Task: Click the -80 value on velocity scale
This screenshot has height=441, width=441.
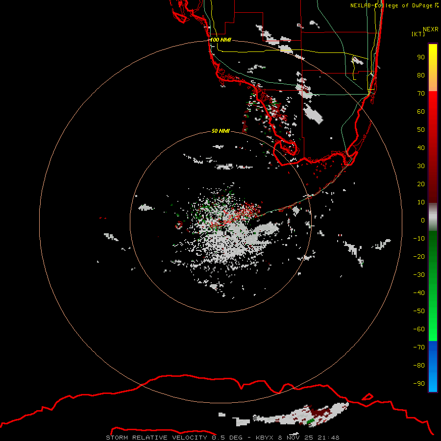Action: (419, 366)
